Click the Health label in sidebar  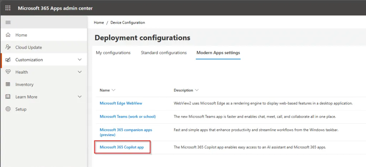[22, 72]
